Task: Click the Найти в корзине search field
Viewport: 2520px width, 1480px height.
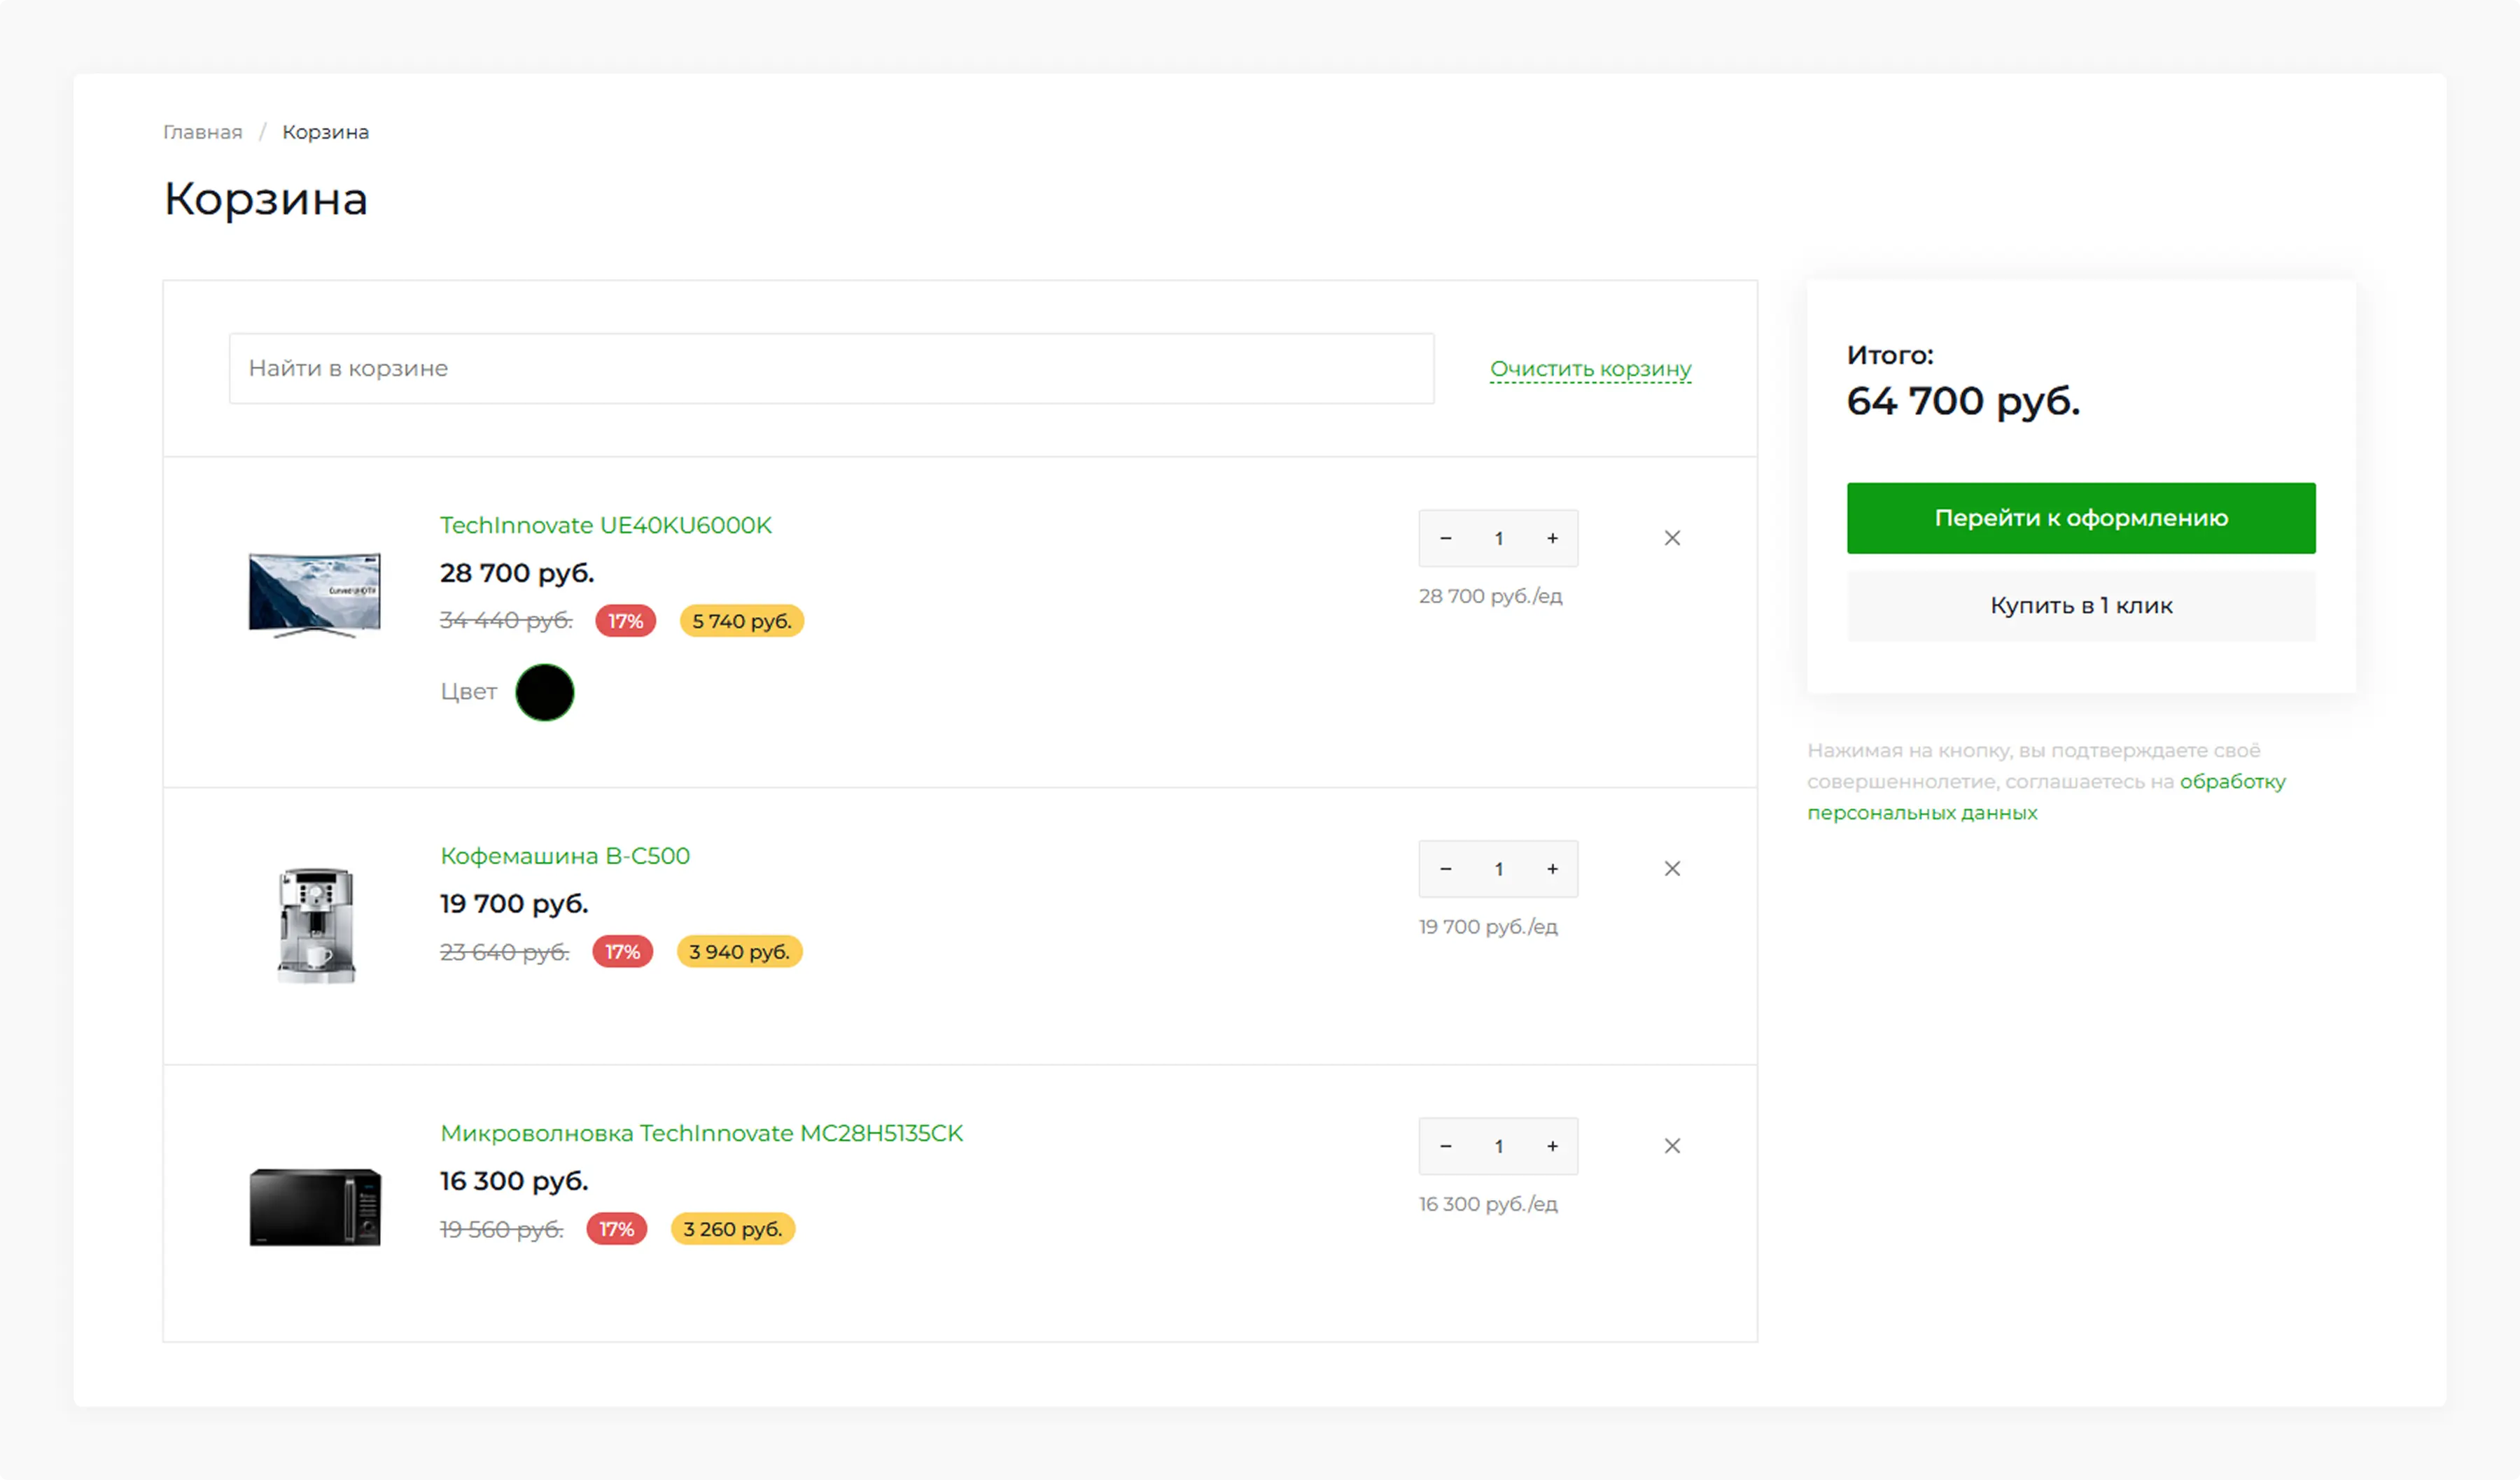Action: [x=830, y=368]
